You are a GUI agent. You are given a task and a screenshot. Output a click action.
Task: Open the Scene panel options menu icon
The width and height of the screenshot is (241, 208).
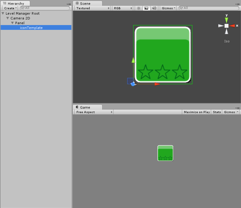237,4
